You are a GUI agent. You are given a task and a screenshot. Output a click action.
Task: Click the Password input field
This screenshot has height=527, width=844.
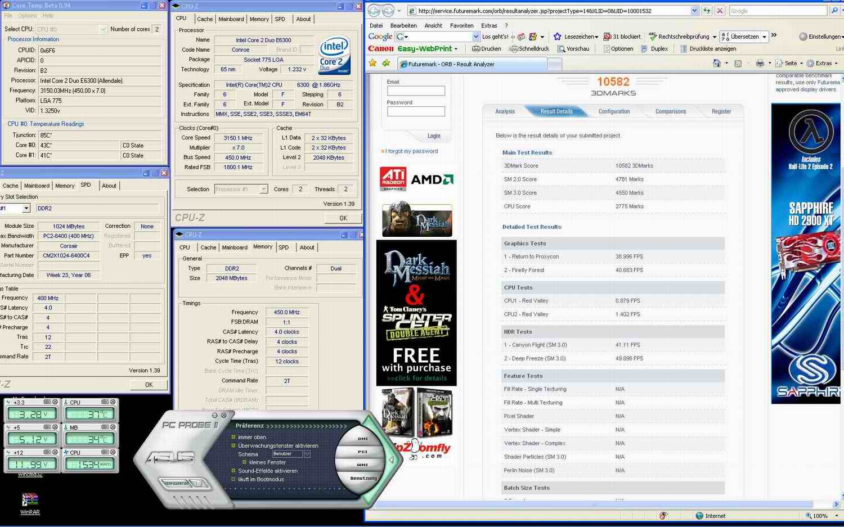pos(416,111)
